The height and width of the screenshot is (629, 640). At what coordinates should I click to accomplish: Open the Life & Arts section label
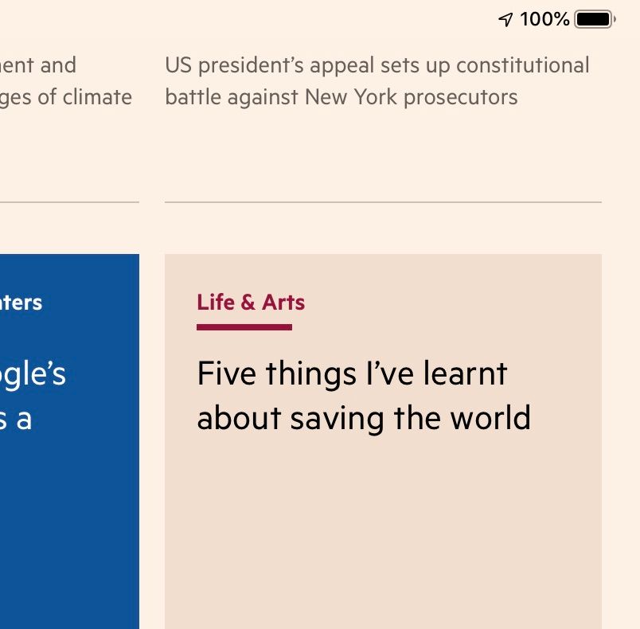251,303
